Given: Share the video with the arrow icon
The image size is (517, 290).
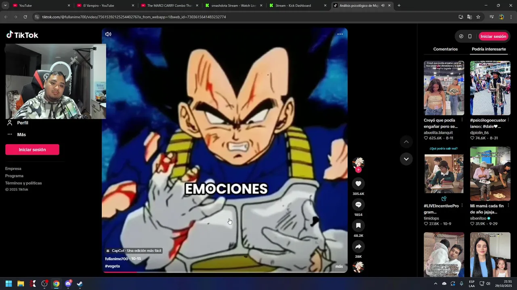Looking at the screenshot, I should point(358,246).
